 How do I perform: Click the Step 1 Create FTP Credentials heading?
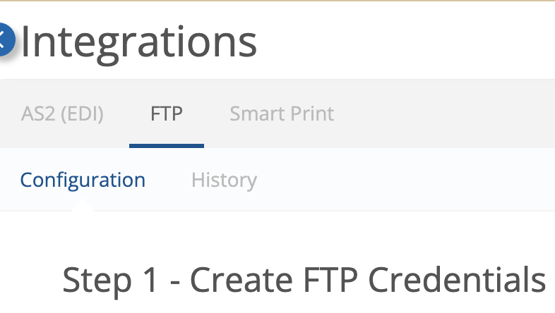click(x=304, y=280)
